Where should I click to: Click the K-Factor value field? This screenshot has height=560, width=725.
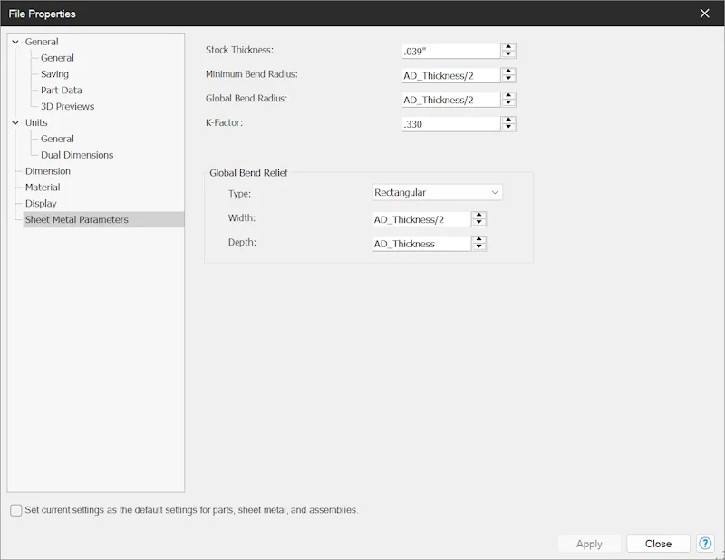[x=451, y=124]
